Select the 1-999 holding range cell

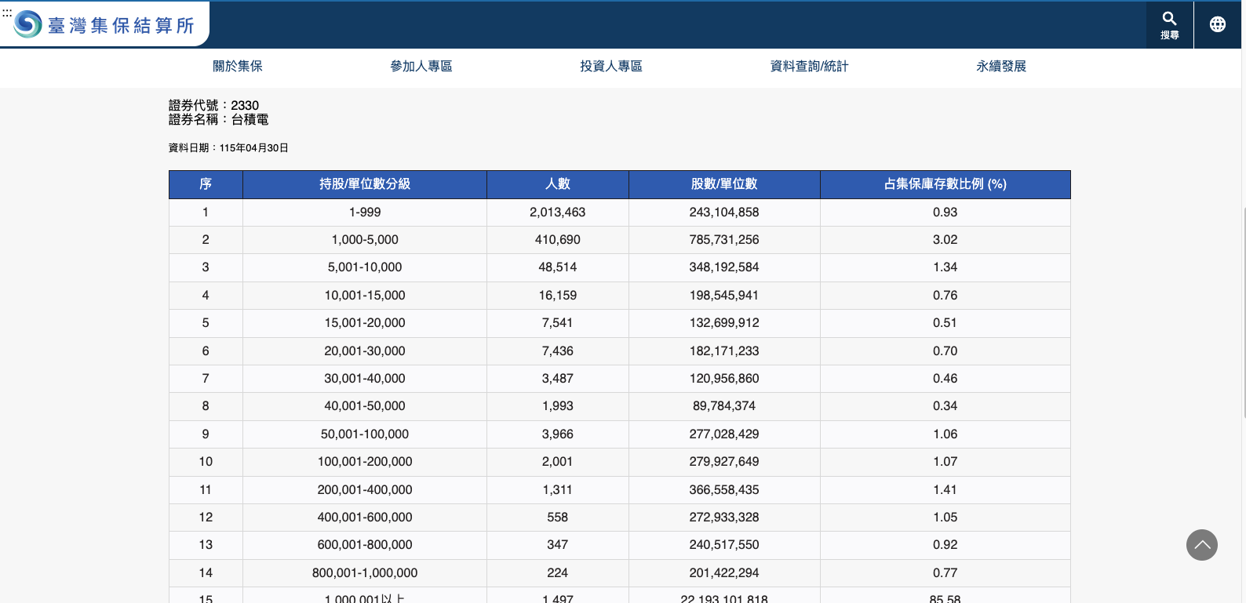[x=365, y=213]
